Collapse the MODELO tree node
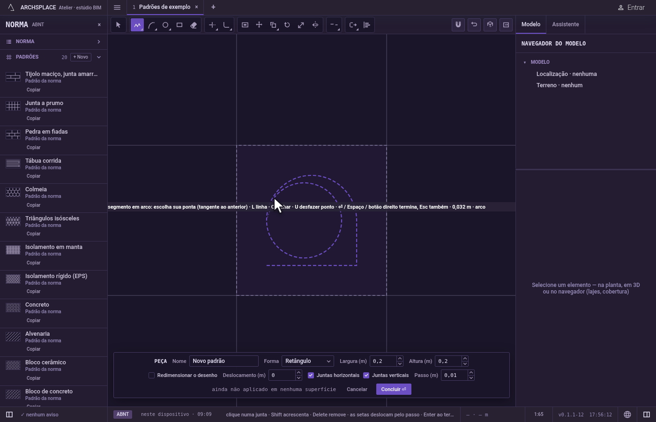 (x=525, y=62)
